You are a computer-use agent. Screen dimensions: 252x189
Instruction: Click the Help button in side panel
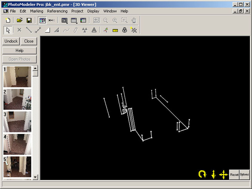[x=19, y=51]
